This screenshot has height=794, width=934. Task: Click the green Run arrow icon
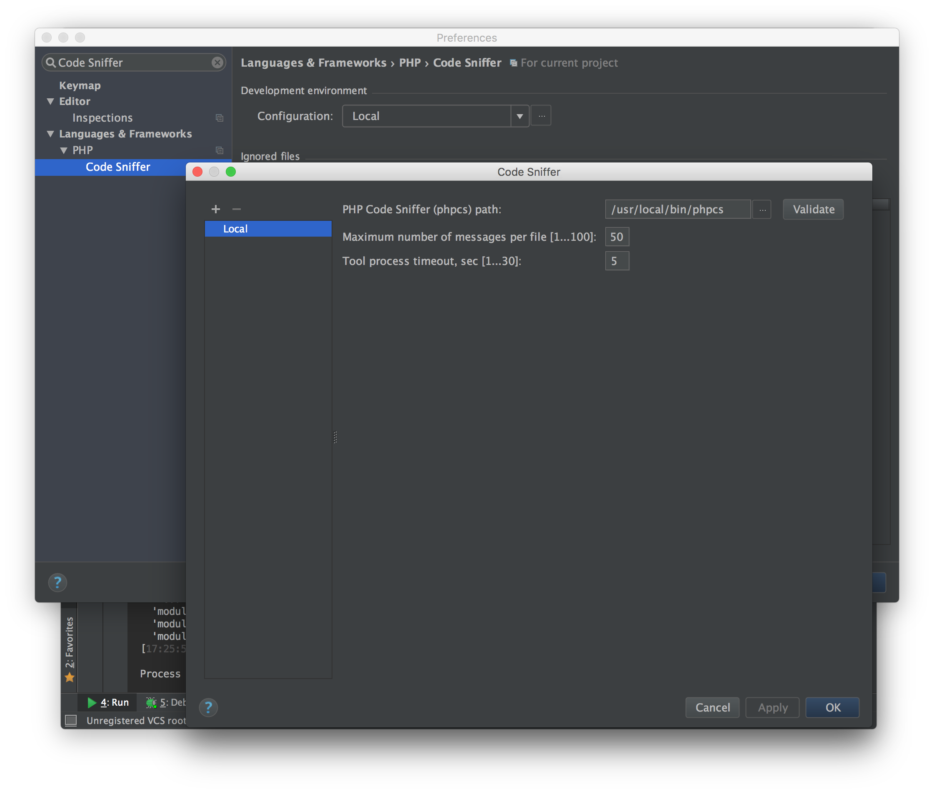point(92,702)
